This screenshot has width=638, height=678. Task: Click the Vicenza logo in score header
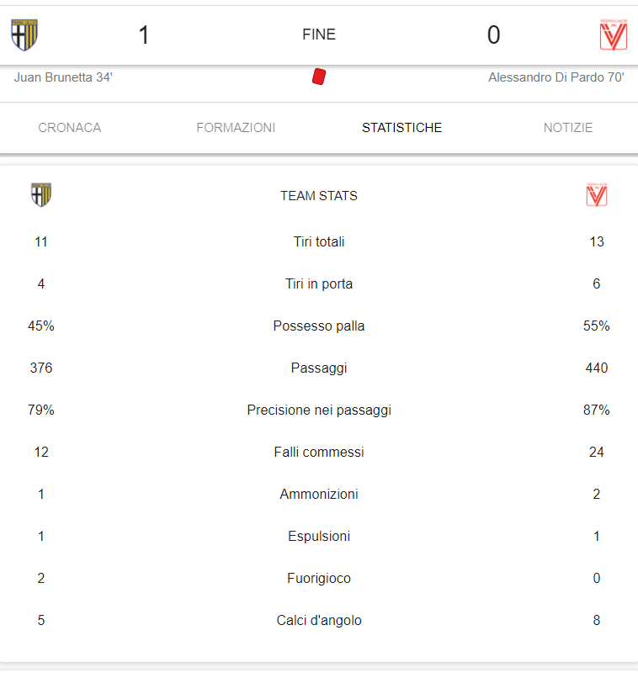click(x=614, y=34)
